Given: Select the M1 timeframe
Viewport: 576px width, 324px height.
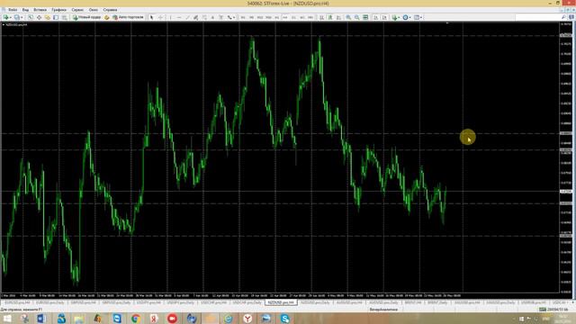Looking at the screenshot, I should (x=243, y=17).
